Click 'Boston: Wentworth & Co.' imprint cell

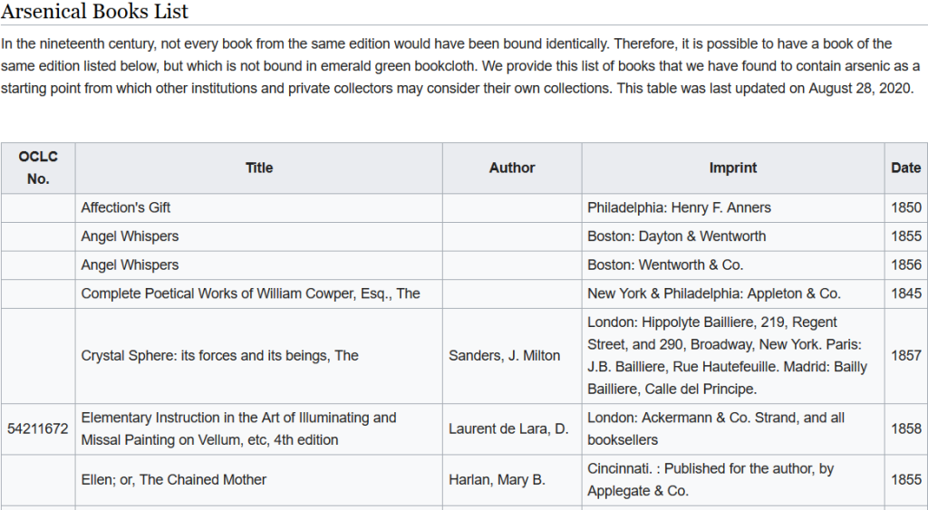click(732, 265)
